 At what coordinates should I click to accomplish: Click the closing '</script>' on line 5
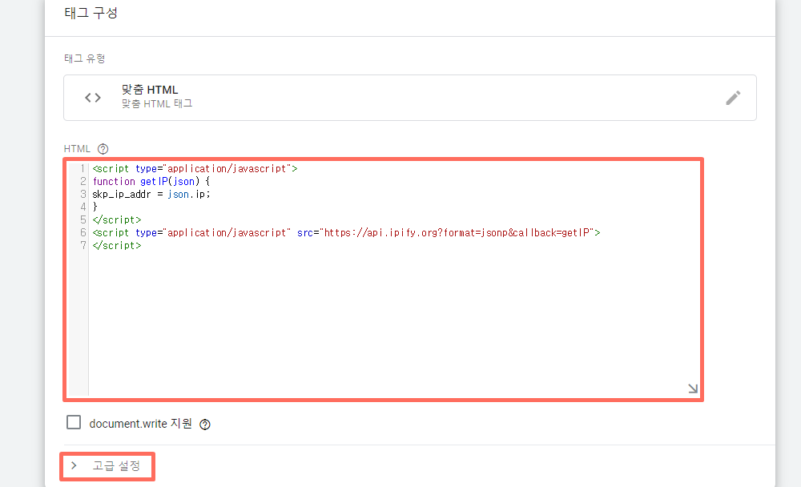[x=116, y=219]
